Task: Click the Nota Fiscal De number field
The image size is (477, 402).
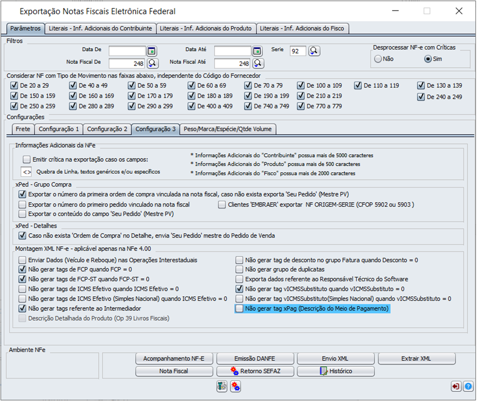Action: (127, 63)
